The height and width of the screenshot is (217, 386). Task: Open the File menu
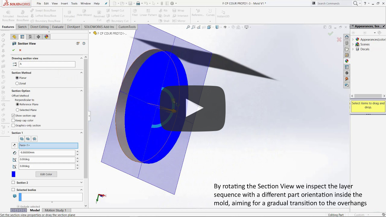pyautogui.click(x=39, y=4)
